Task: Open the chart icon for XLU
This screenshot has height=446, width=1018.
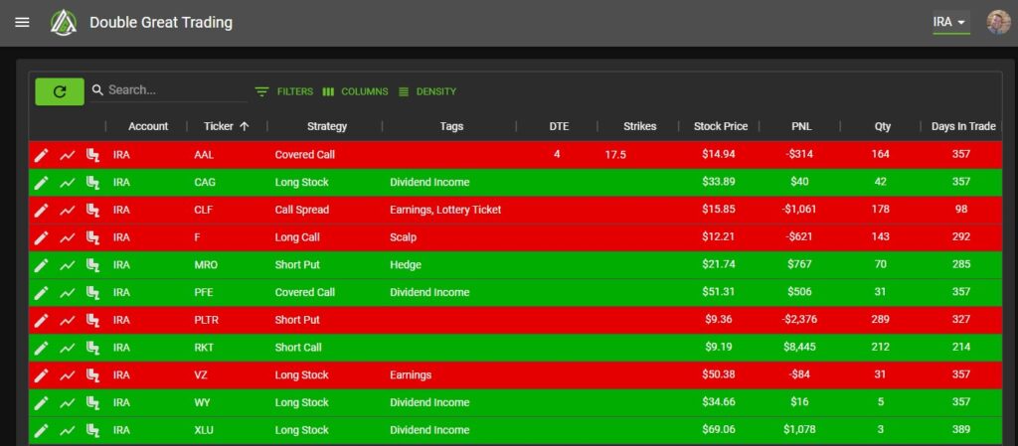Action: pyautogui.click(x=68, y=430)
